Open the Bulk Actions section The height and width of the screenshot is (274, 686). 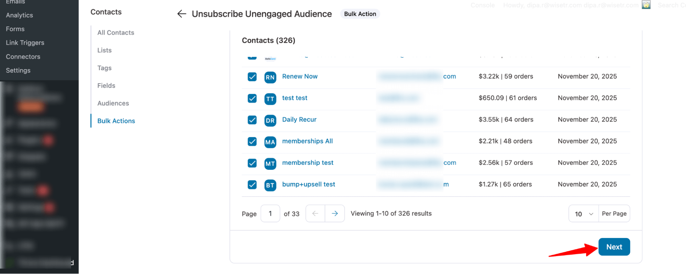116,121
